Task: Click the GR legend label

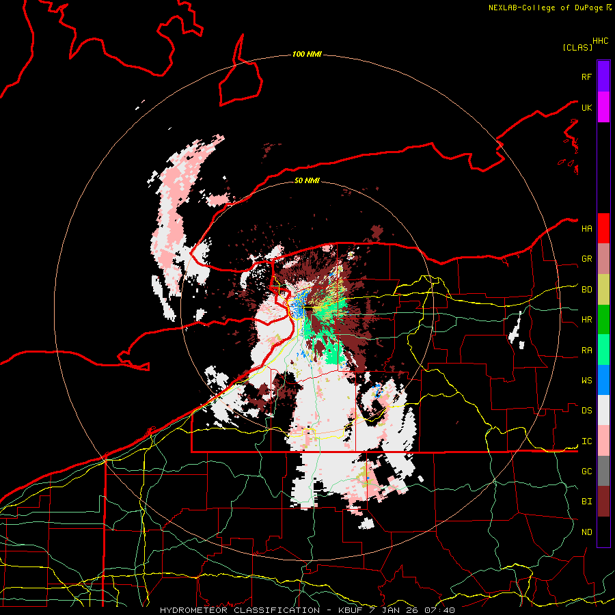Action: point(586,259)
